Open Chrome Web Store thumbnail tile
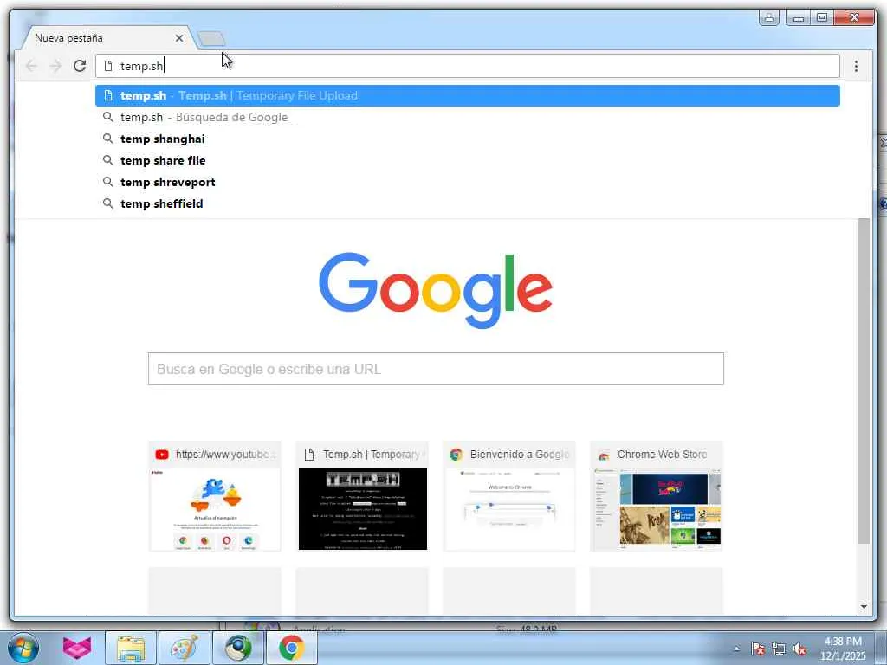The image size is (887, 665). tap(657, 496)
